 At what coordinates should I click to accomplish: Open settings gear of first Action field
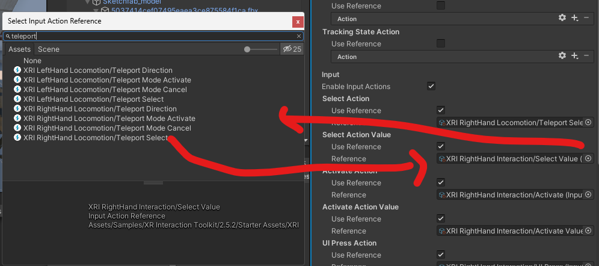(562, 17)
